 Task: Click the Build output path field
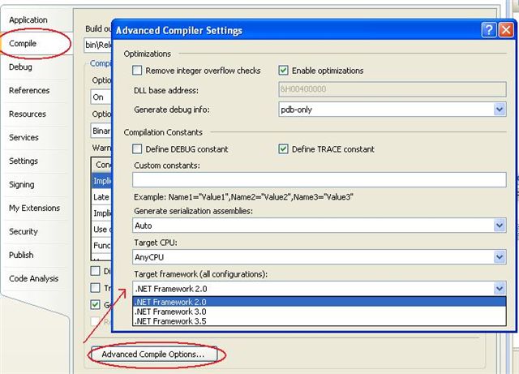coord(98,45)
